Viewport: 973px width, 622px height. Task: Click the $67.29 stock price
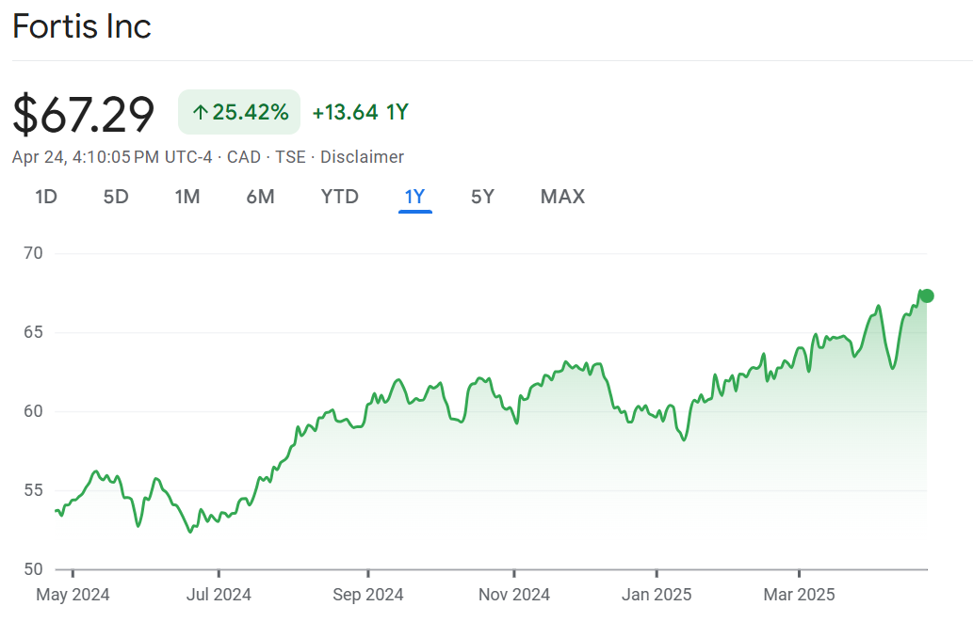[x=84, y=114]
